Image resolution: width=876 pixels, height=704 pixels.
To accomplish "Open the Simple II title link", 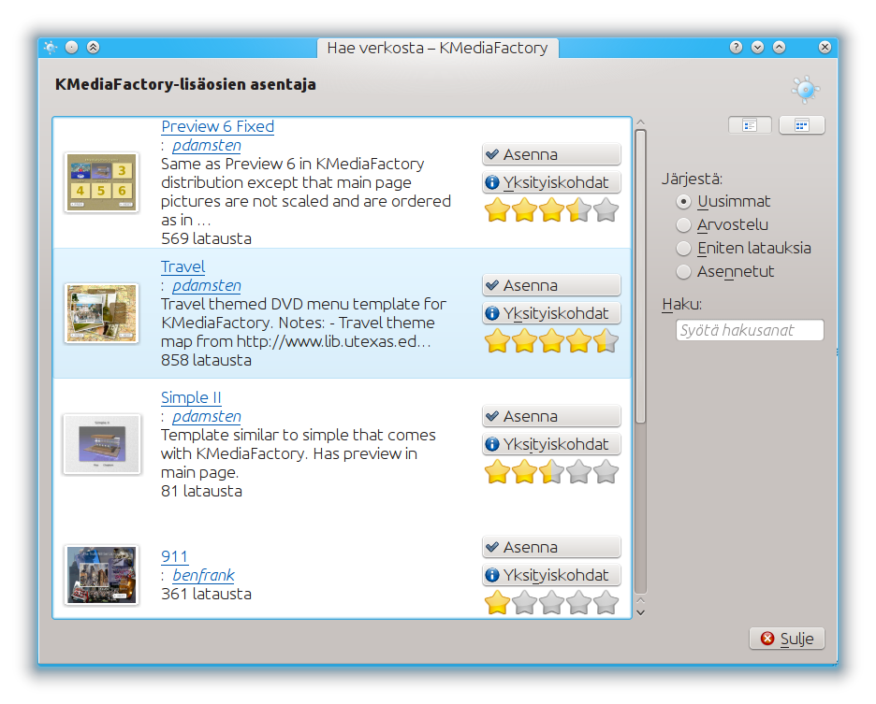I will [x=191, y=397].
